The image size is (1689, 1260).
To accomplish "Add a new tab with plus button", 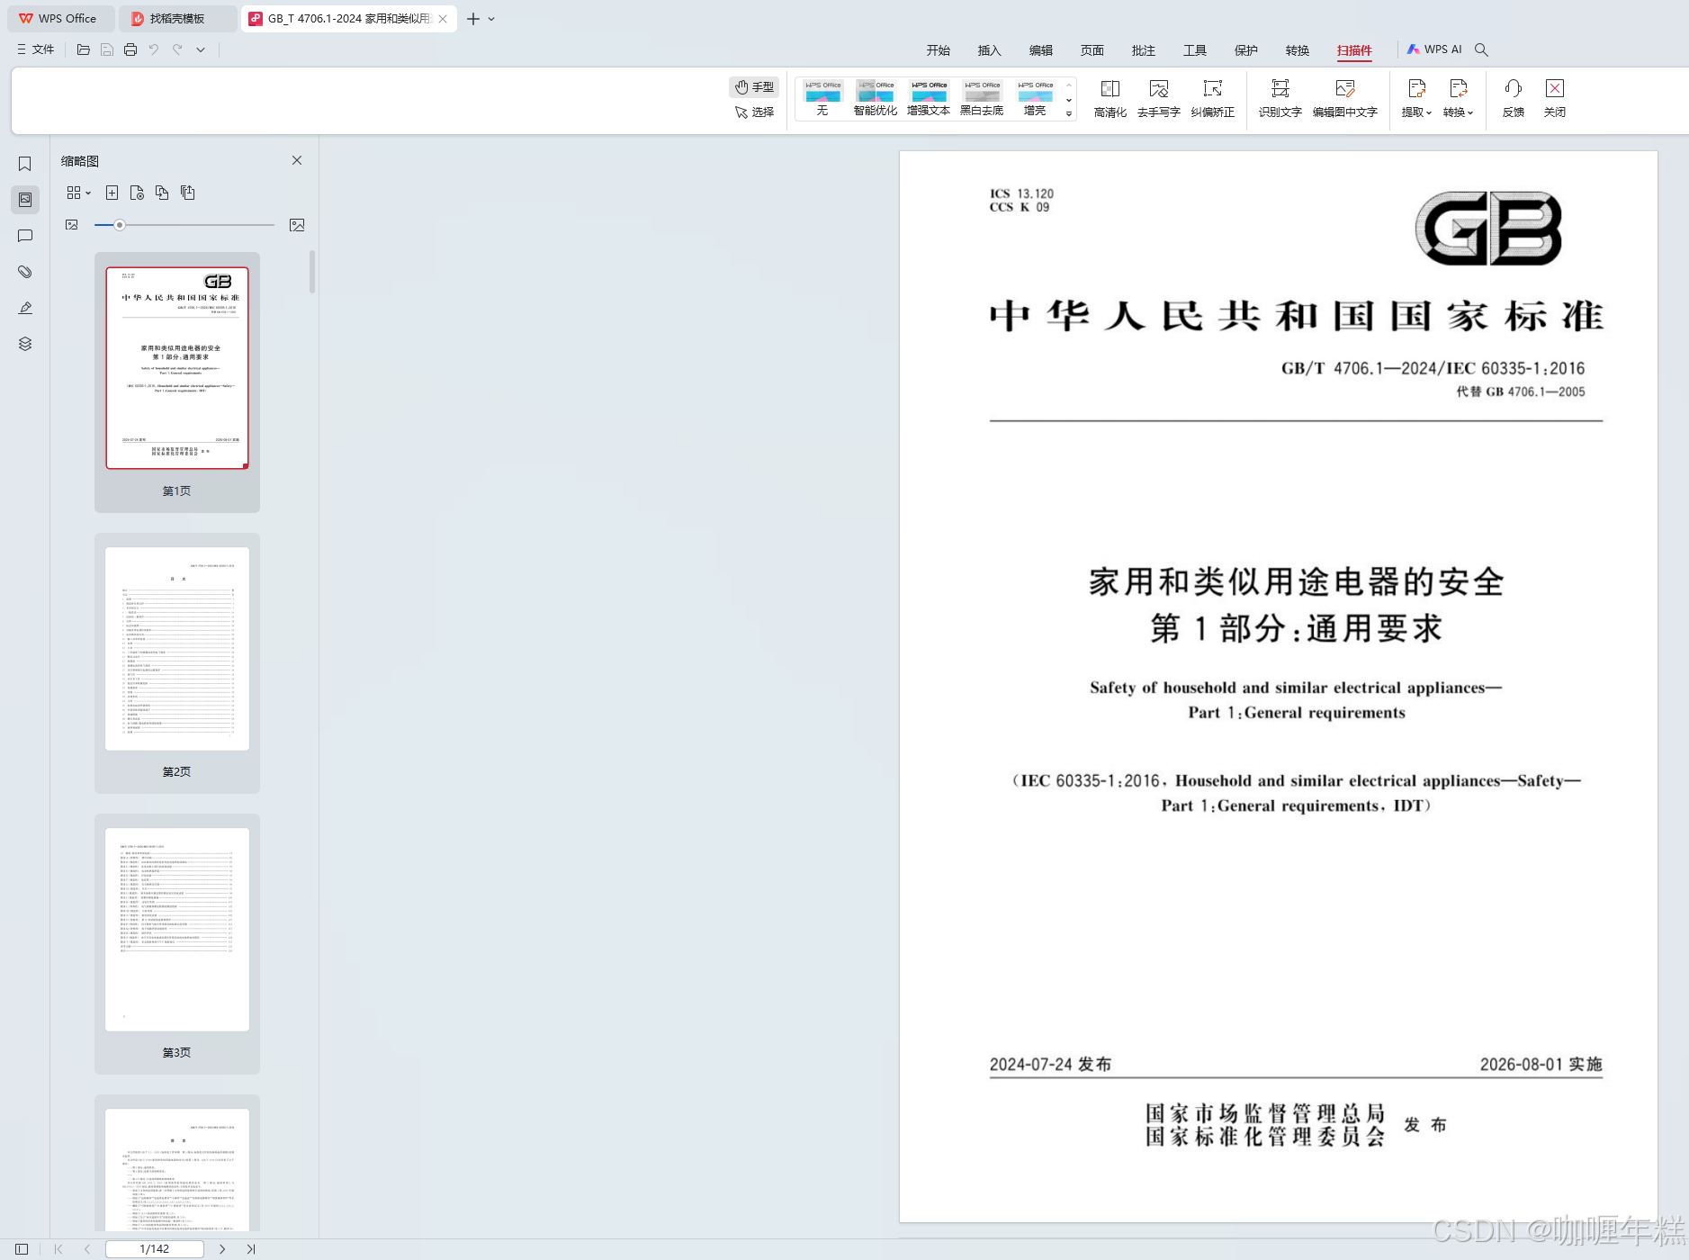I will tap(473, 19).
